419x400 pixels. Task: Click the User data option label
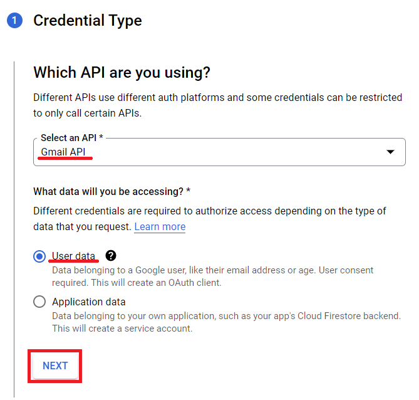(74, 256)
